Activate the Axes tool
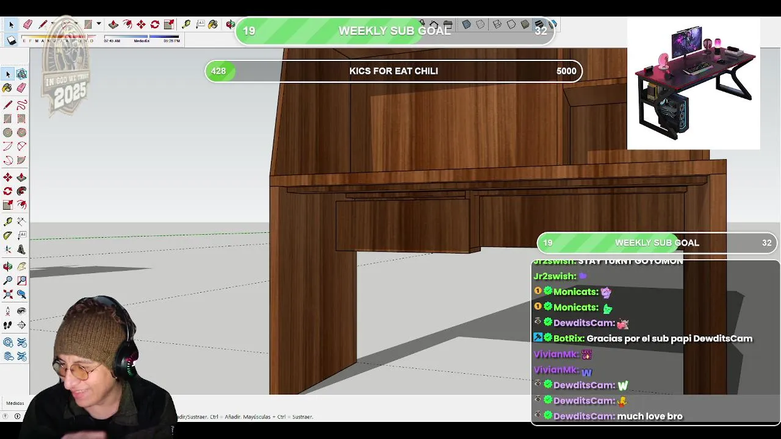781x439 pixels. tap(8, 249)
